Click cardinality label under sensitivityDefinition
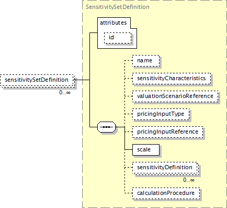The width and height of the screenshot is (227, 208). (x=189, y=180)
